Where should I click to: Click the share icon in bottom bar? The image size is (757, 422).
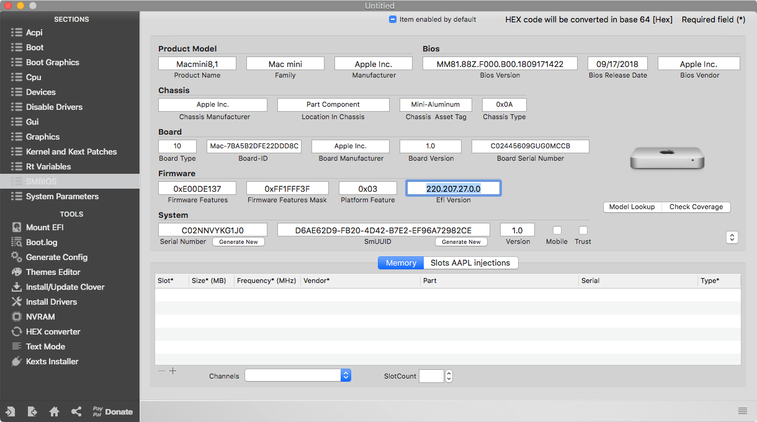[76, 411]
